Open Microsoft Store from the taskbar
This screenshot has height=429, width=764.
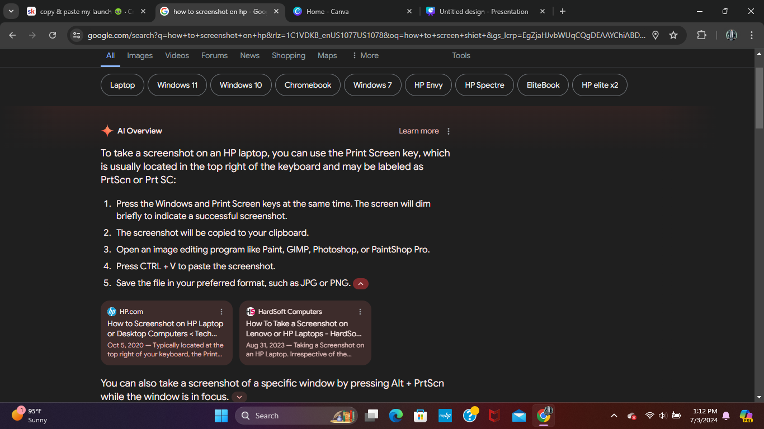[421, 416]
